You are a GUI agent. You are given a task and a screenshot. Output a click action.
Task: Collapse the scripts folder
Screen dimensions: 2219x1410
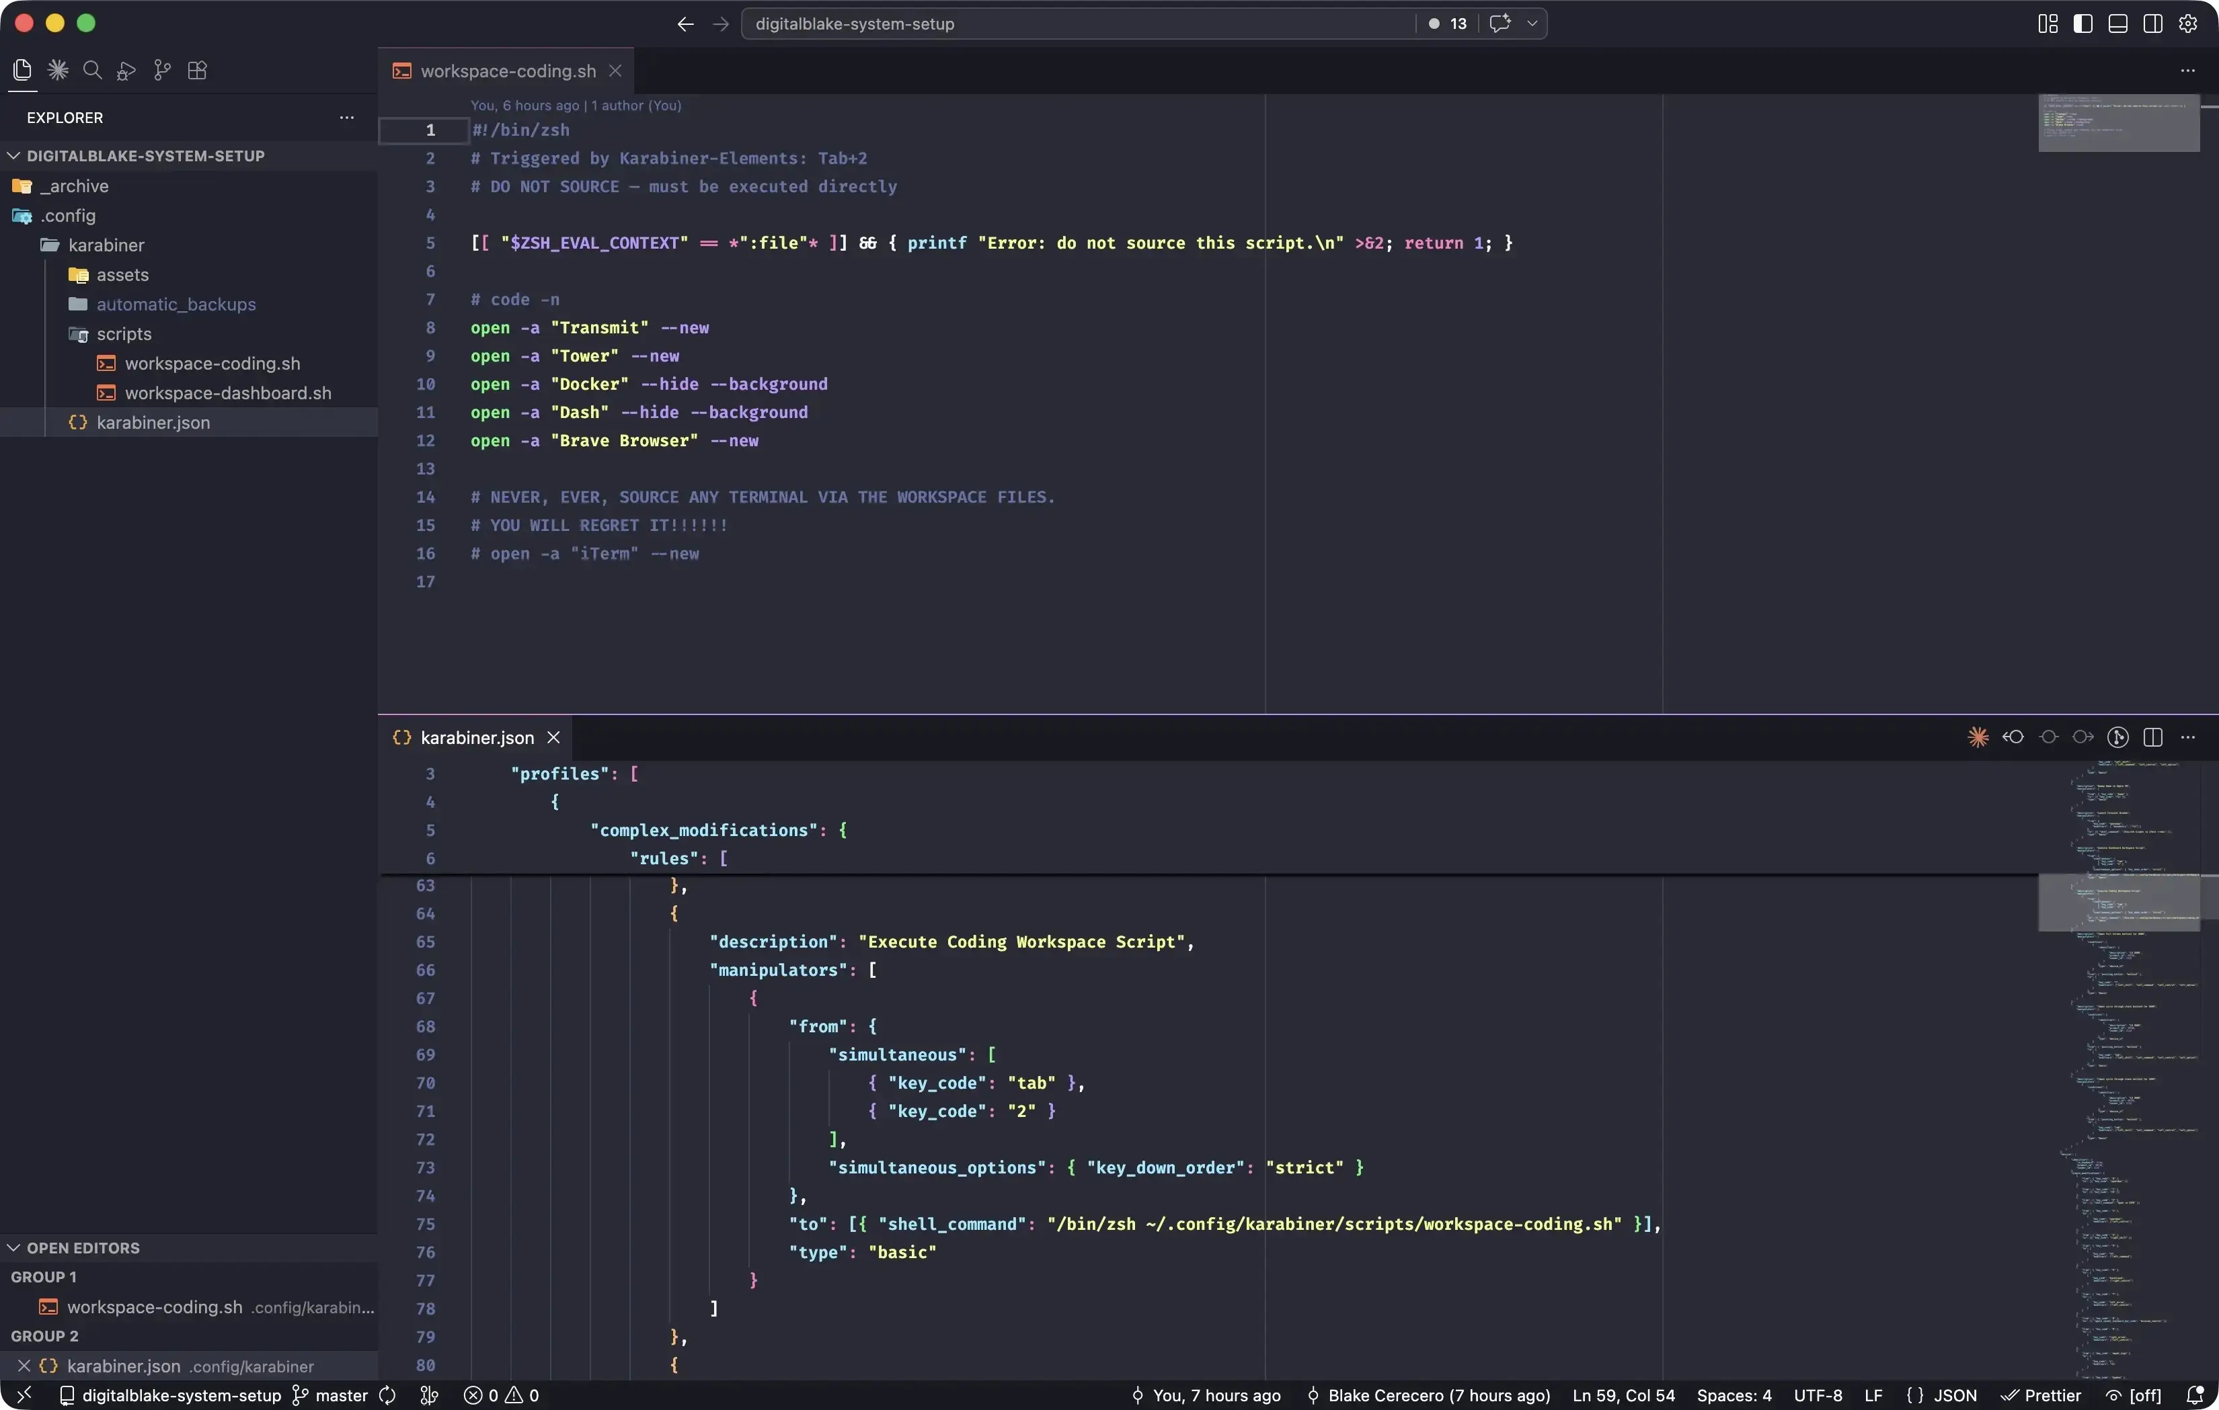[x=188, y=333]
